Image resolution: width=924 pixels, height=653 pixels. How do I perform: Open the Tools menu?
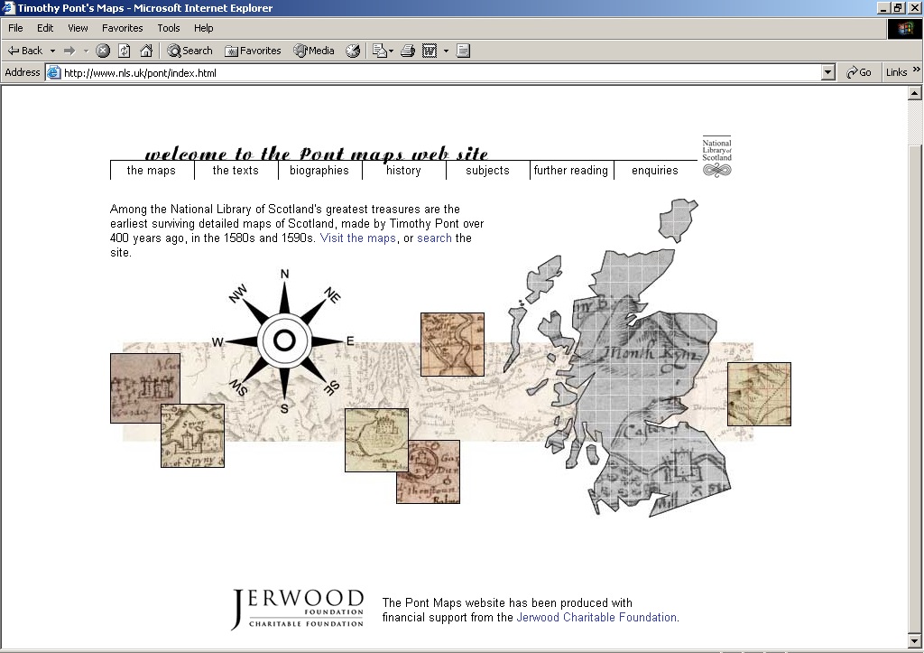(168, 28)
